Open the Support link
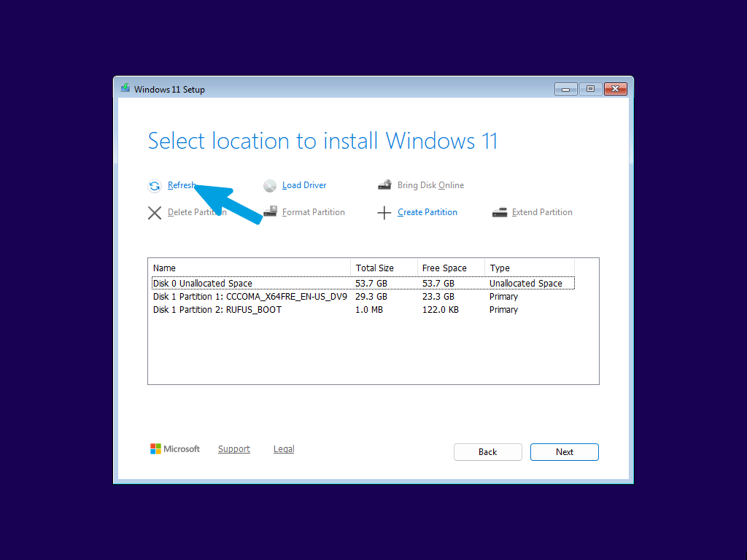747x560 pixels. pos(234,449)
